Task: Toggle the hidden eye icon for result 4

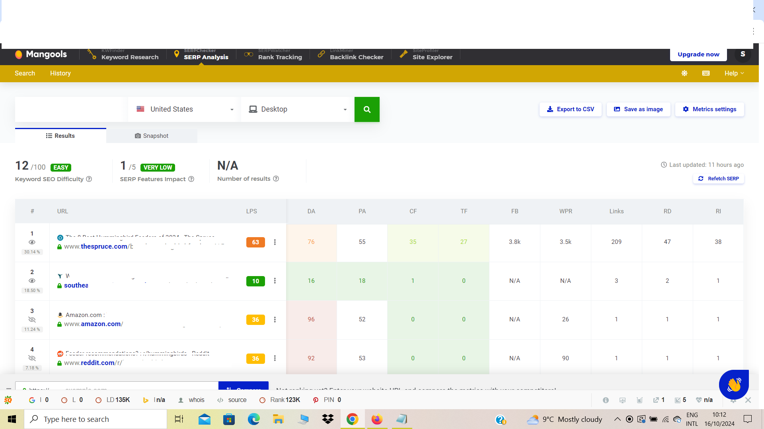Action: [32, 358]
